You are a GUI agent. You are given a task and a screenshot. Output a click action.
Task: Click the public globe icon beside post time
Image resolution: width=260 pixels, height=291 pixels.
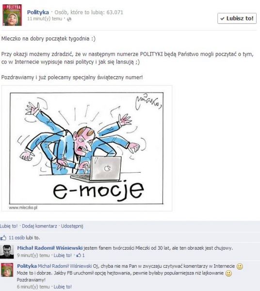[69, 19]
